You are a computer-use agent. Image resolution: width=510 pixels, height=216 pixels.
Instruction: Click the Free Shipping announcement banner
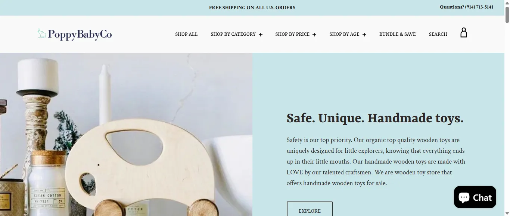[x=252, y=8]
